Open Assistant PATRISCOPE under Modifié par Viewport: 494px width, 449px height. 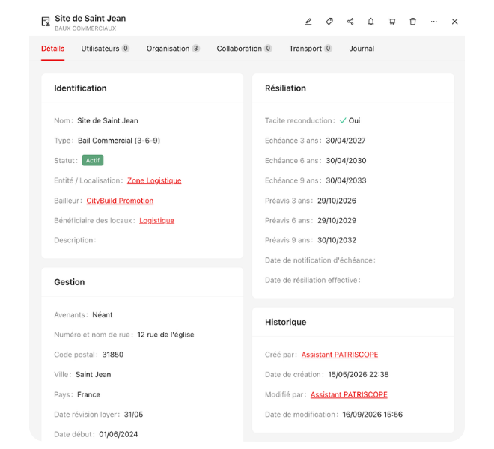pos(349,394)
